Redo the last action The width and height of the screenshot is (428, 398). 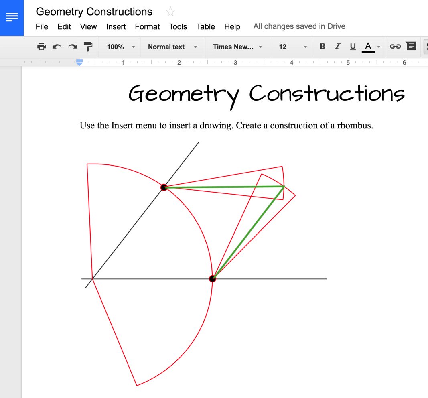click(x=73, y=47)
